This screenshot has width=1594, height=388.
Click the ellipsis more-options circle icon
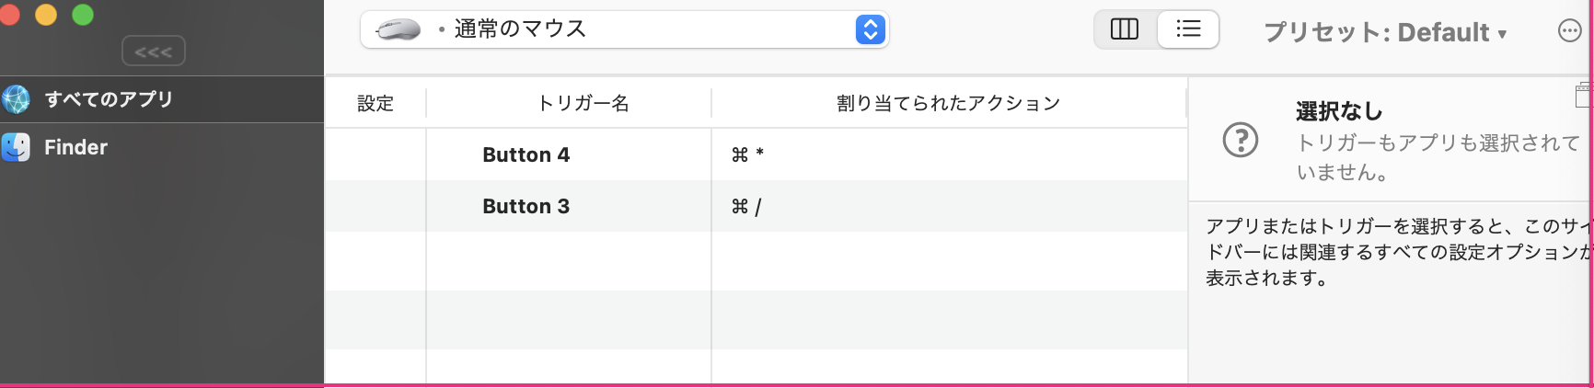pyautogui.click(x=1569, y=31)
